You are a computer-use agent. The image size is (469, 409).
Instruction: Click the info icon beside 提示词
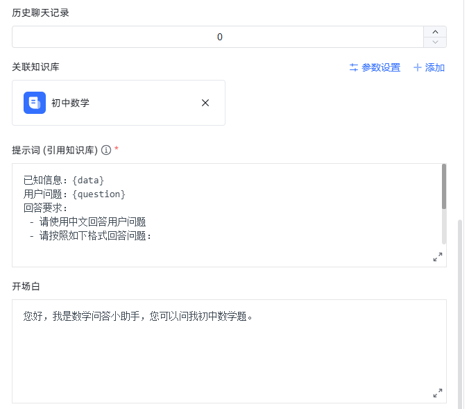[106, 150]
